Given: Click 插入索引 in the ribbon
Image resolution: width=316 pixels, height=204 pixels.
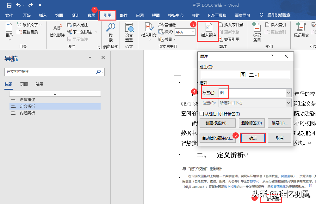Looking at the screenshot, I should point(276,25).
